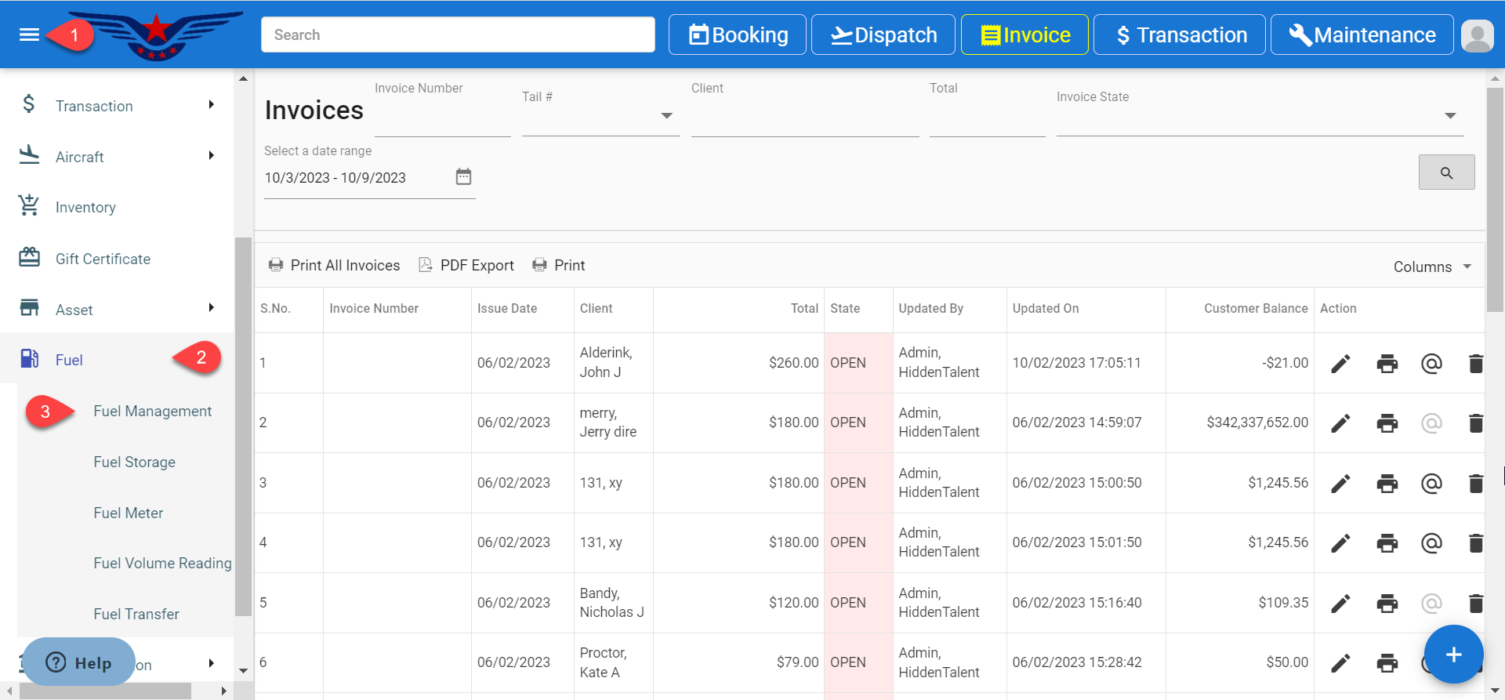Delete invoice row number four
Image resolution: width=1505 pixels, height=700 pixels.
pyautogui.click(x=1475, y=543)
